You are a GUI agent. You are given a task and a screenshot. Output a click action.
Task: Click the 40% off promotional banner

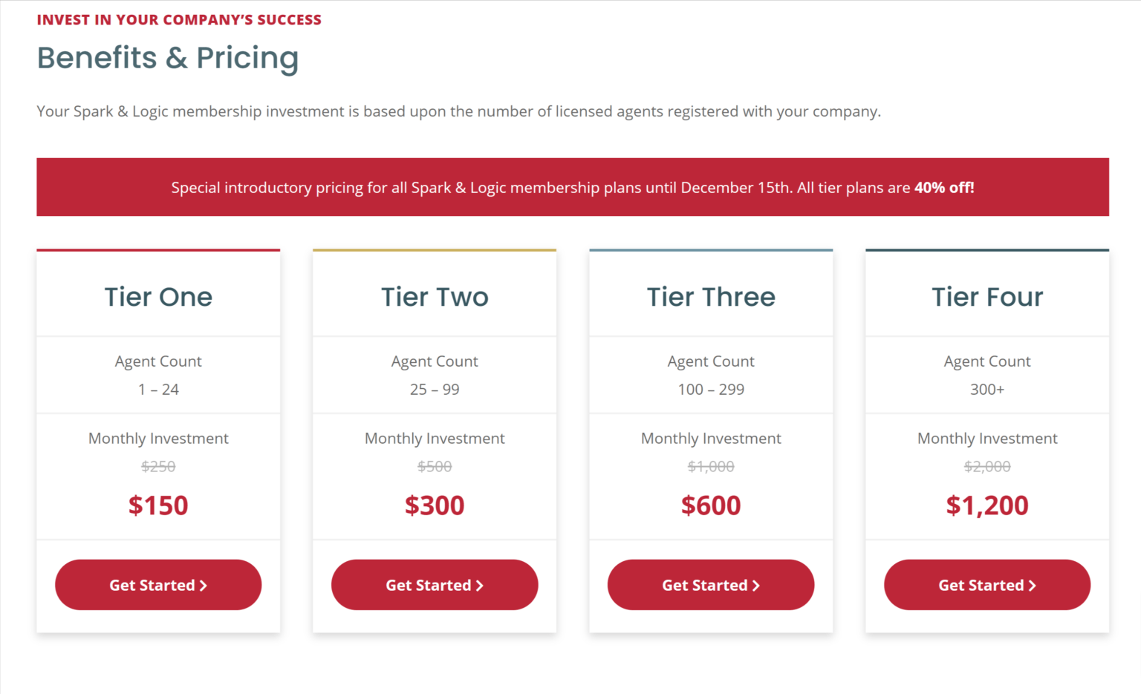point(570,187)
